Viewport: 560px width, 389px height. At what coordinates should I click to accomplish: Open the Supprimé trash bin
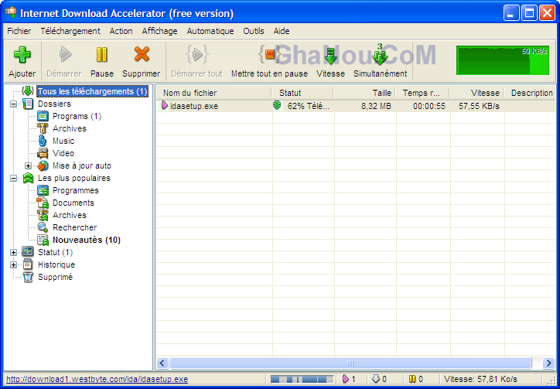(55, 277)
